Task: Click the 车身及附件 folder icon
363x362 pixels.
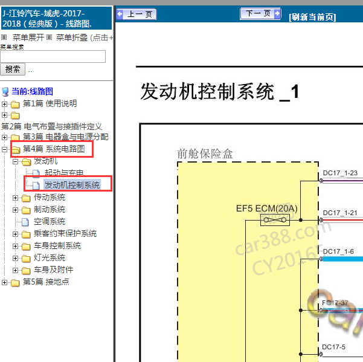Action: click(x=26, y=271)
